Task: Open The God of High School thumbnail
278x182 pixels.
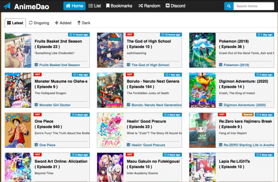Action: (110, 50)
